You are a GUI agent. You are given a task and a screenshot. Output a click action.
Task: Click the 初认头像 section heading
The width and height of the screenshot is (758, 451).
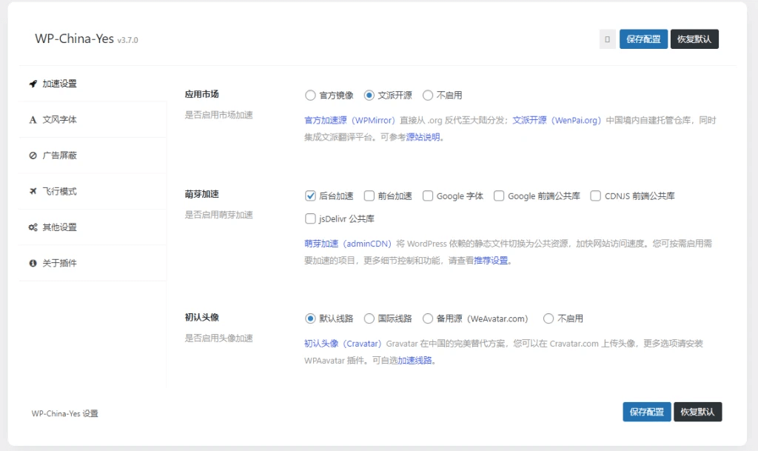(201, 318)
